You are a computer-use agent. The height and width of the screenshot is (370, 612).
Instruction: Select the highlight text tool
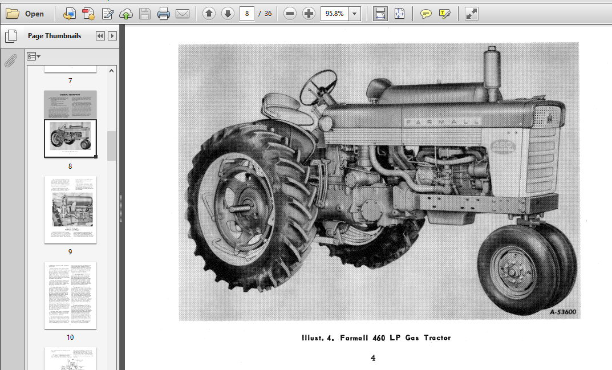(x=444, y=14)
